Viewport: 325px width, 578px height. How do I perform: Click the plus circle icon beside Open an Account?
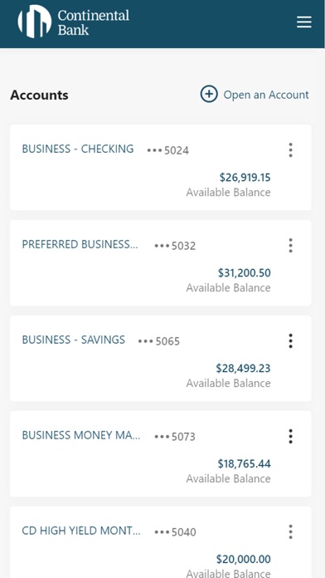pos(209,95)
